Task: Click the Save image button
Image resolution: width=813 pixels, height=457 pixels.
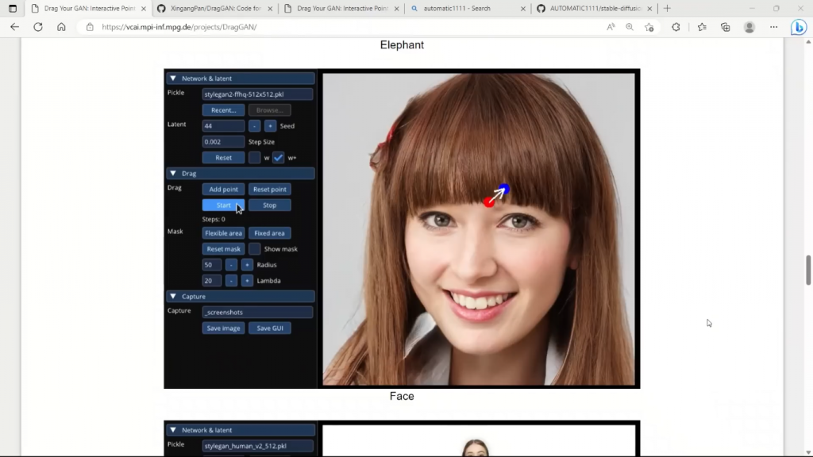Action: (x=223, y=328)
